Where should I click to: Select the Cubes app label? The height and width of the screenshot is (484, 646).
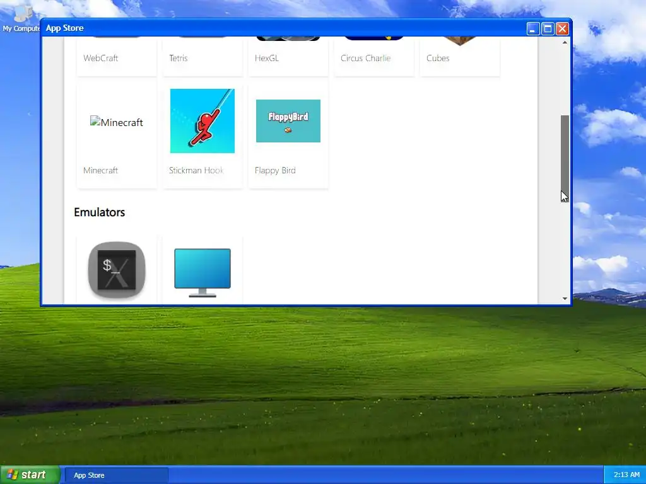click(x=438, y=58)
